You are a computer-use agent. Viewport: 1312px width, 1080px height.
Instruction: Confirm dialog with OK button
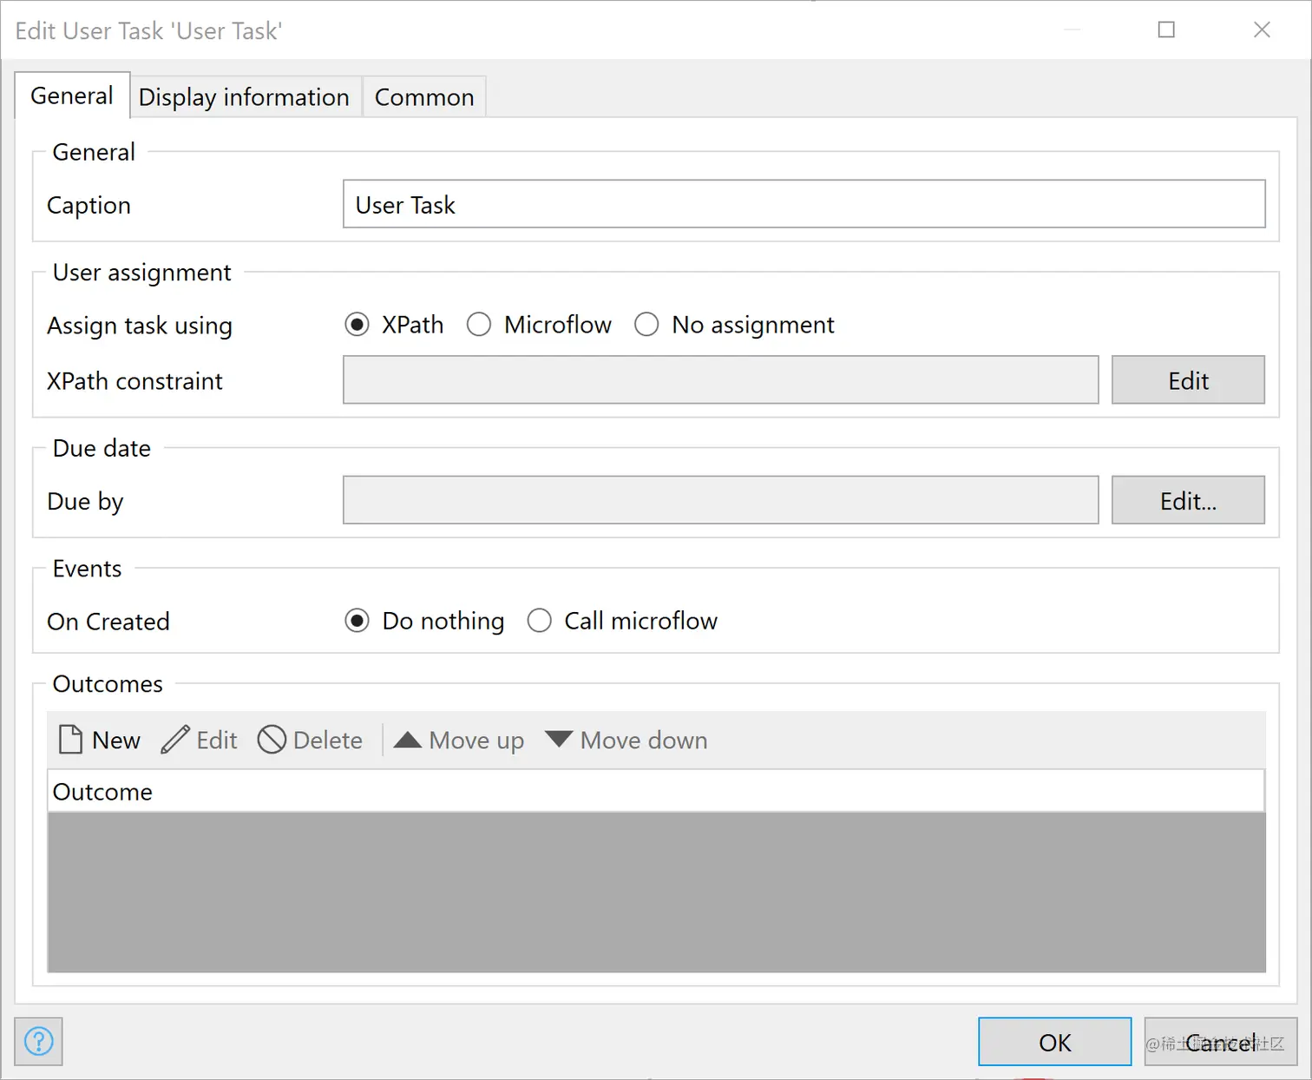coord(1054,1042)
